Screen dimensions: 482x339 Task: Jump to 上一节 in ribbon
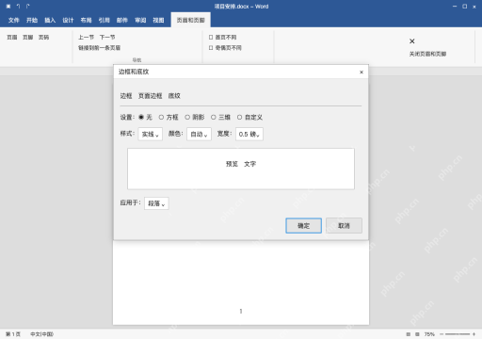(86, 38)
